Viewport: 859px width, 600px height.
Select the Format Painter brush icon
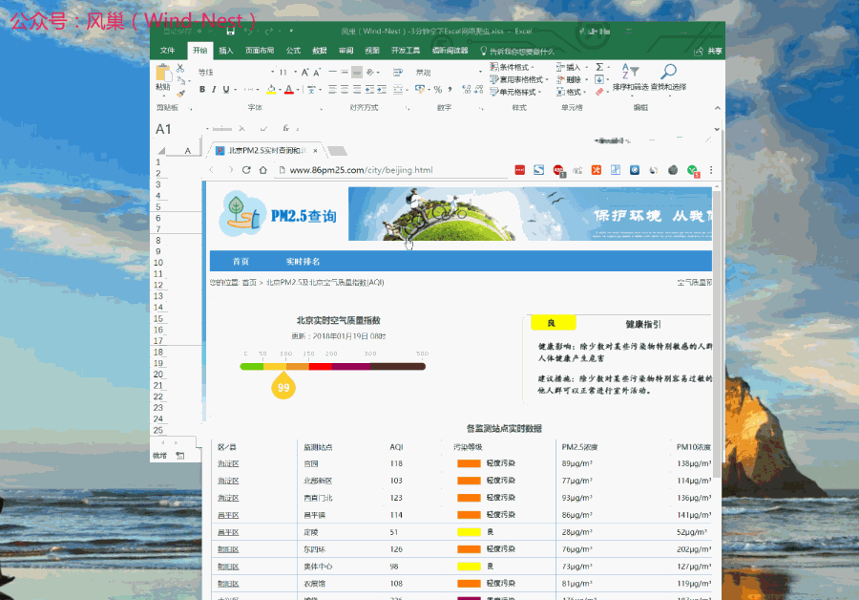[x=180, y=94]
